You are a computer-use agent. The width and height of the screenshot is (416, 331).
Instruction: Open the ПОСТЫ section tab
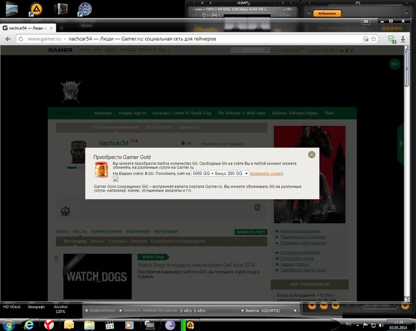click(x=80, y=232)
